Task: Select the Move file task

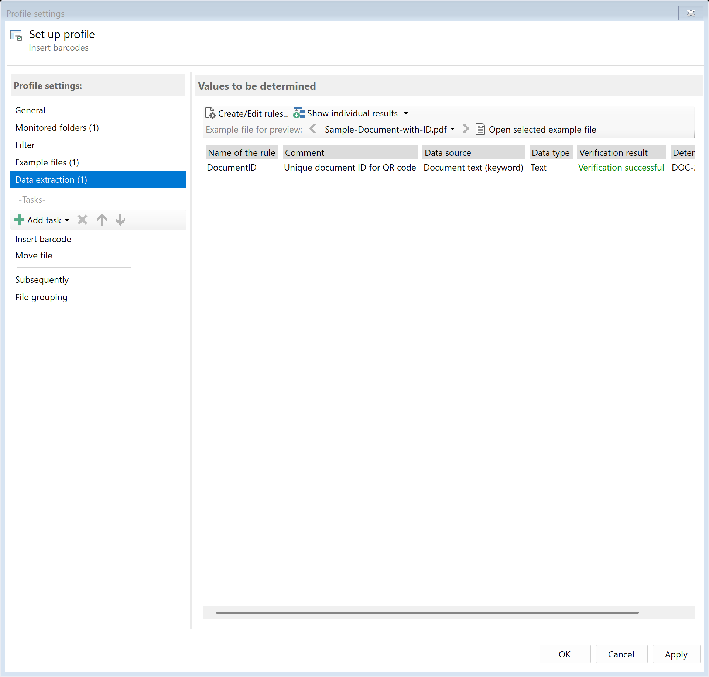Action: (34, 255)
